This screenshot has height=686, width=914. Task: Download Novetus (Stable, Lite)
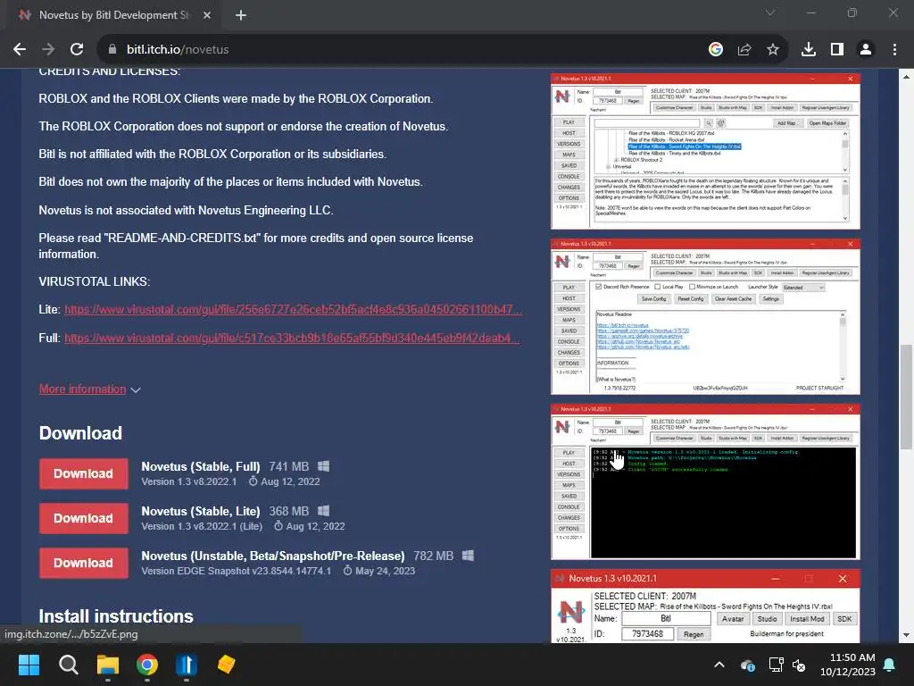click(83, 519)
